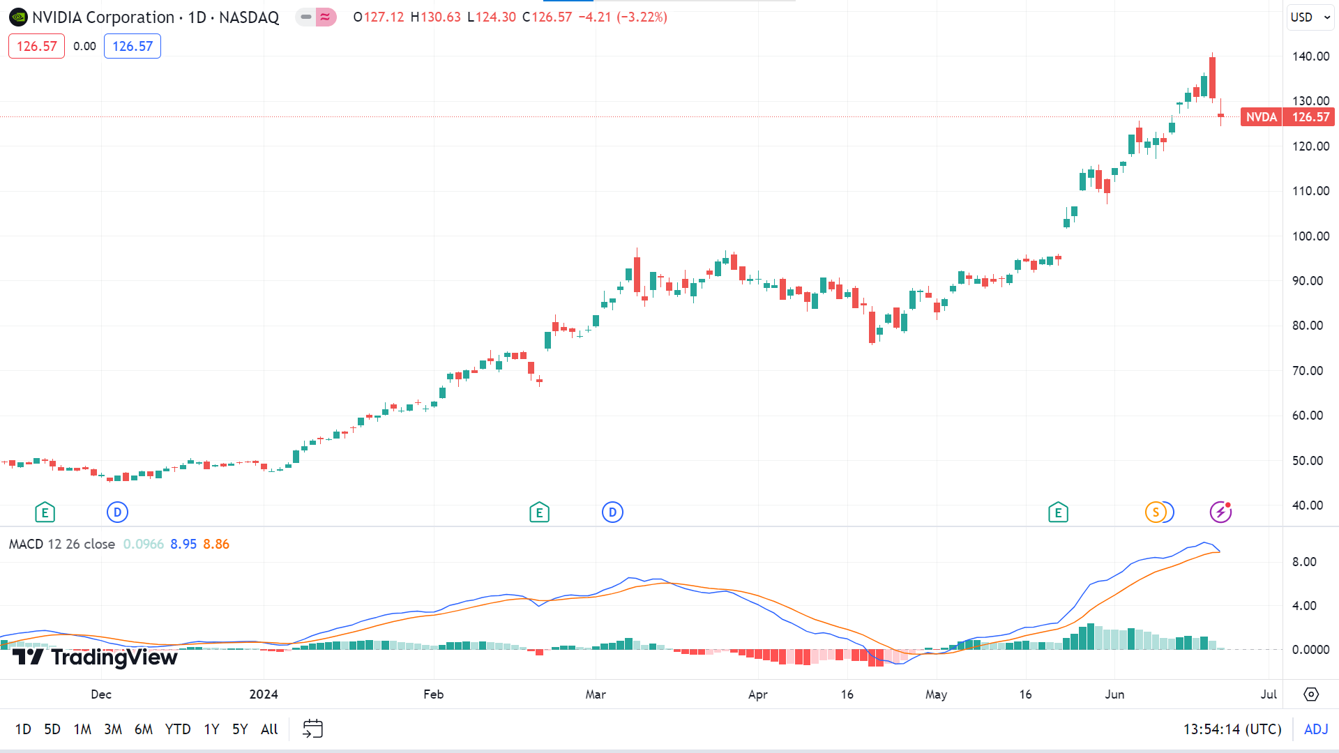Image resolution: width=1339 pixels, height=753 pixels.
Task: Select the 5Y time range
Action: point(240,729)
